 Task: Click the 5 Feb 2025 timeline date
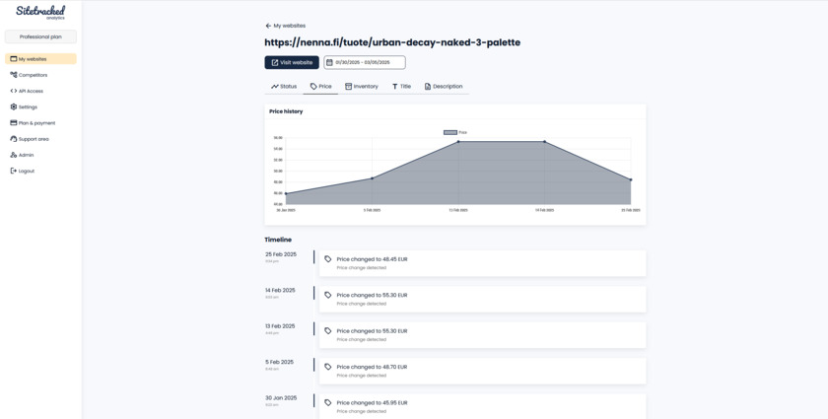279,363
